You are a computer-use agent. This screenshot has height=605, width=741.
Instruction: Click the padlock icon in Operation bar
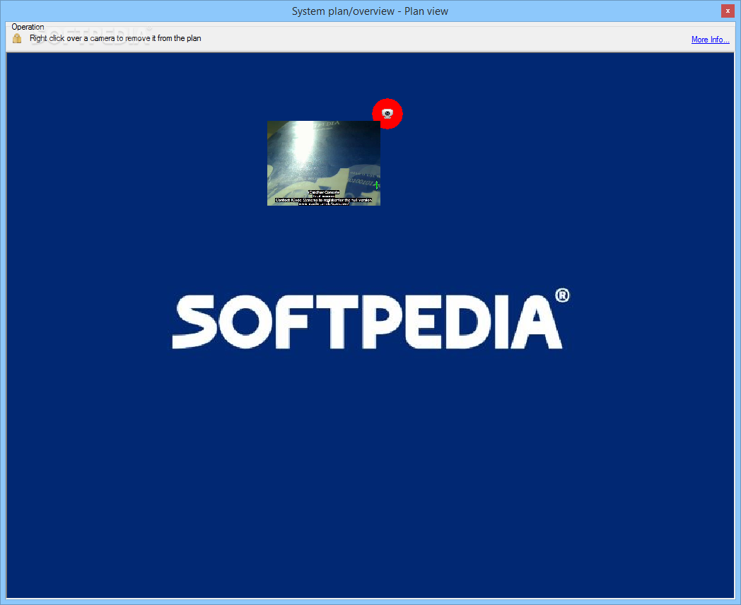(17, 38)
